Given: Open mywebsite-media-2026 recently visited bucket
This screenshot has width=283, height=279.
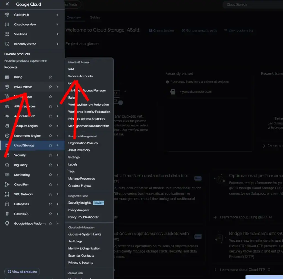Looking at the screenshot, I should click(x=195, y=92).
